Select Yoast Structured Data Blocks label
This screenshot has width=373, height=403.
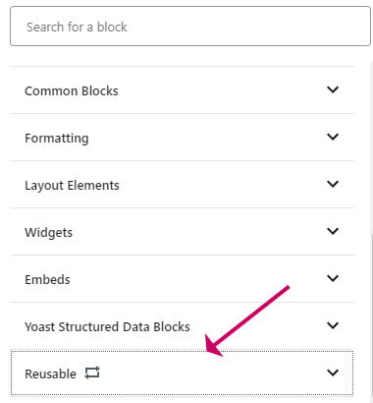pyautogui.click(x=107, y=326)
